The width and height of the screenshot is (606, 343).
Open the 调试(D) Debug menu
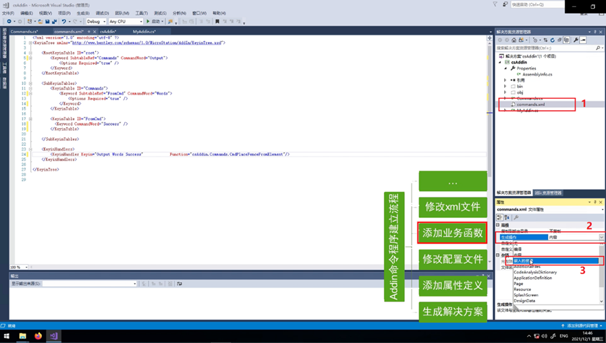point(102,13)
